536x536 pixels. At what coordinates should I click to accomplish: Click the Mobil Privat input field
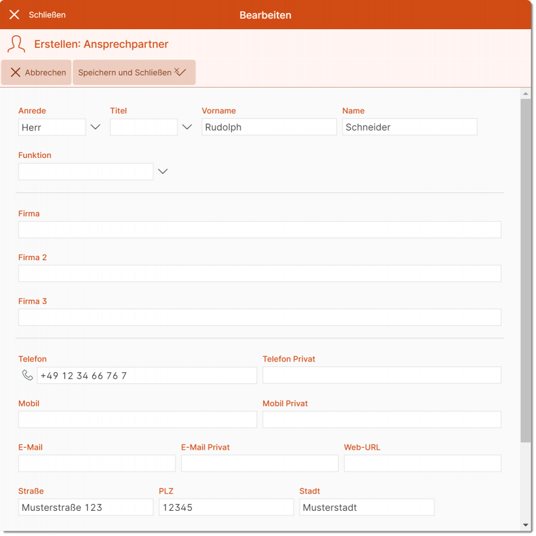[381, 419]
